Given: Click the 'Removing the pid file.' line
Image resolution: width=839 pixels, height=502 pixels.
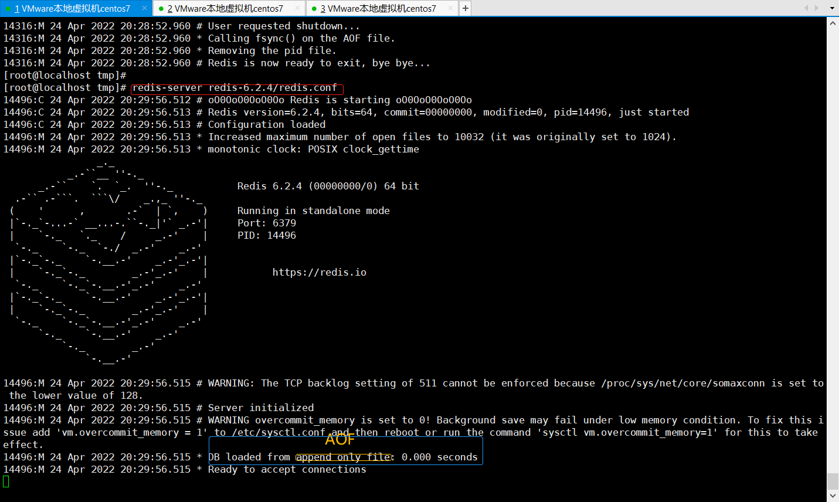Looking at the screenshot, I should point(170,50).
